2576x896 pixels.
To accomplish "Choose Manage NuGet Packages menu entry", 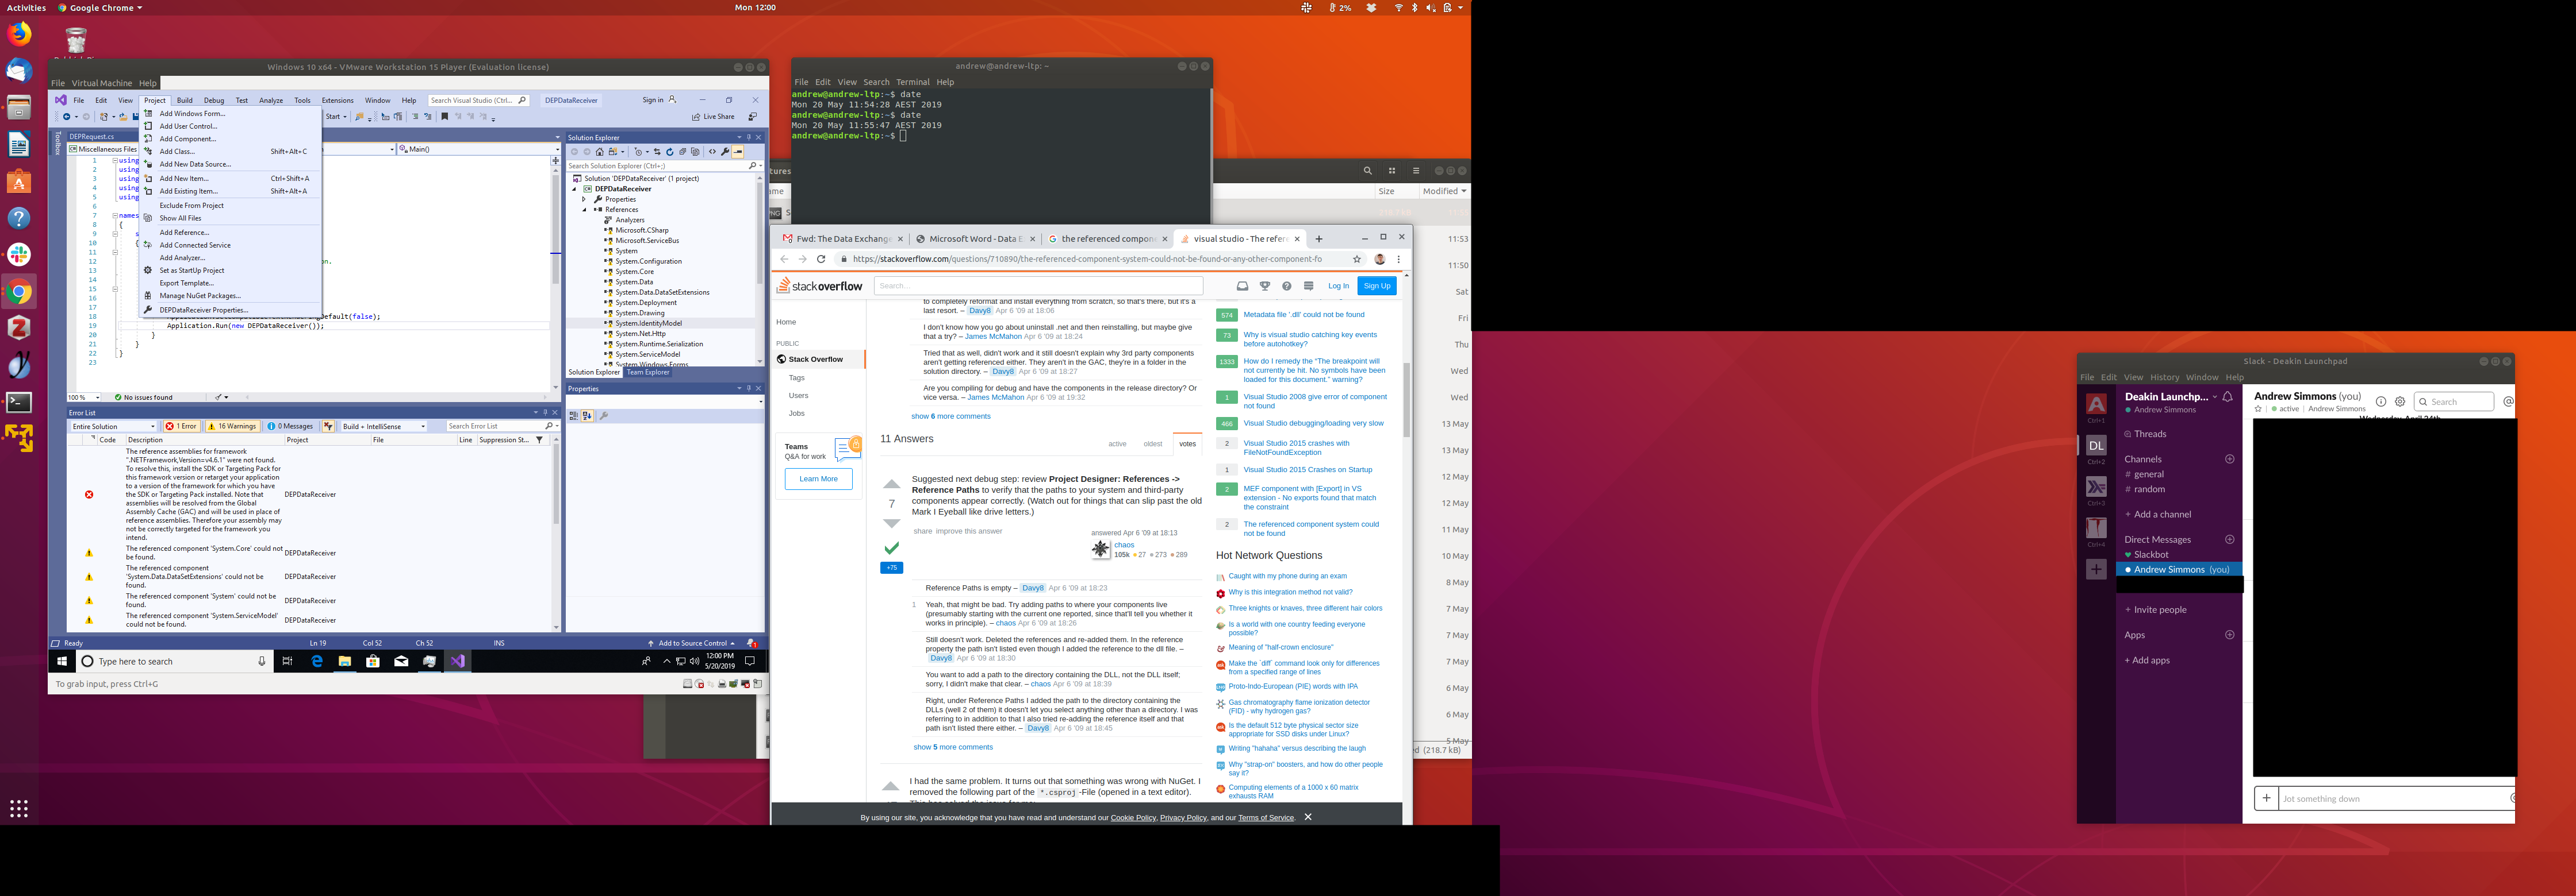I will [x=200, y=296].
